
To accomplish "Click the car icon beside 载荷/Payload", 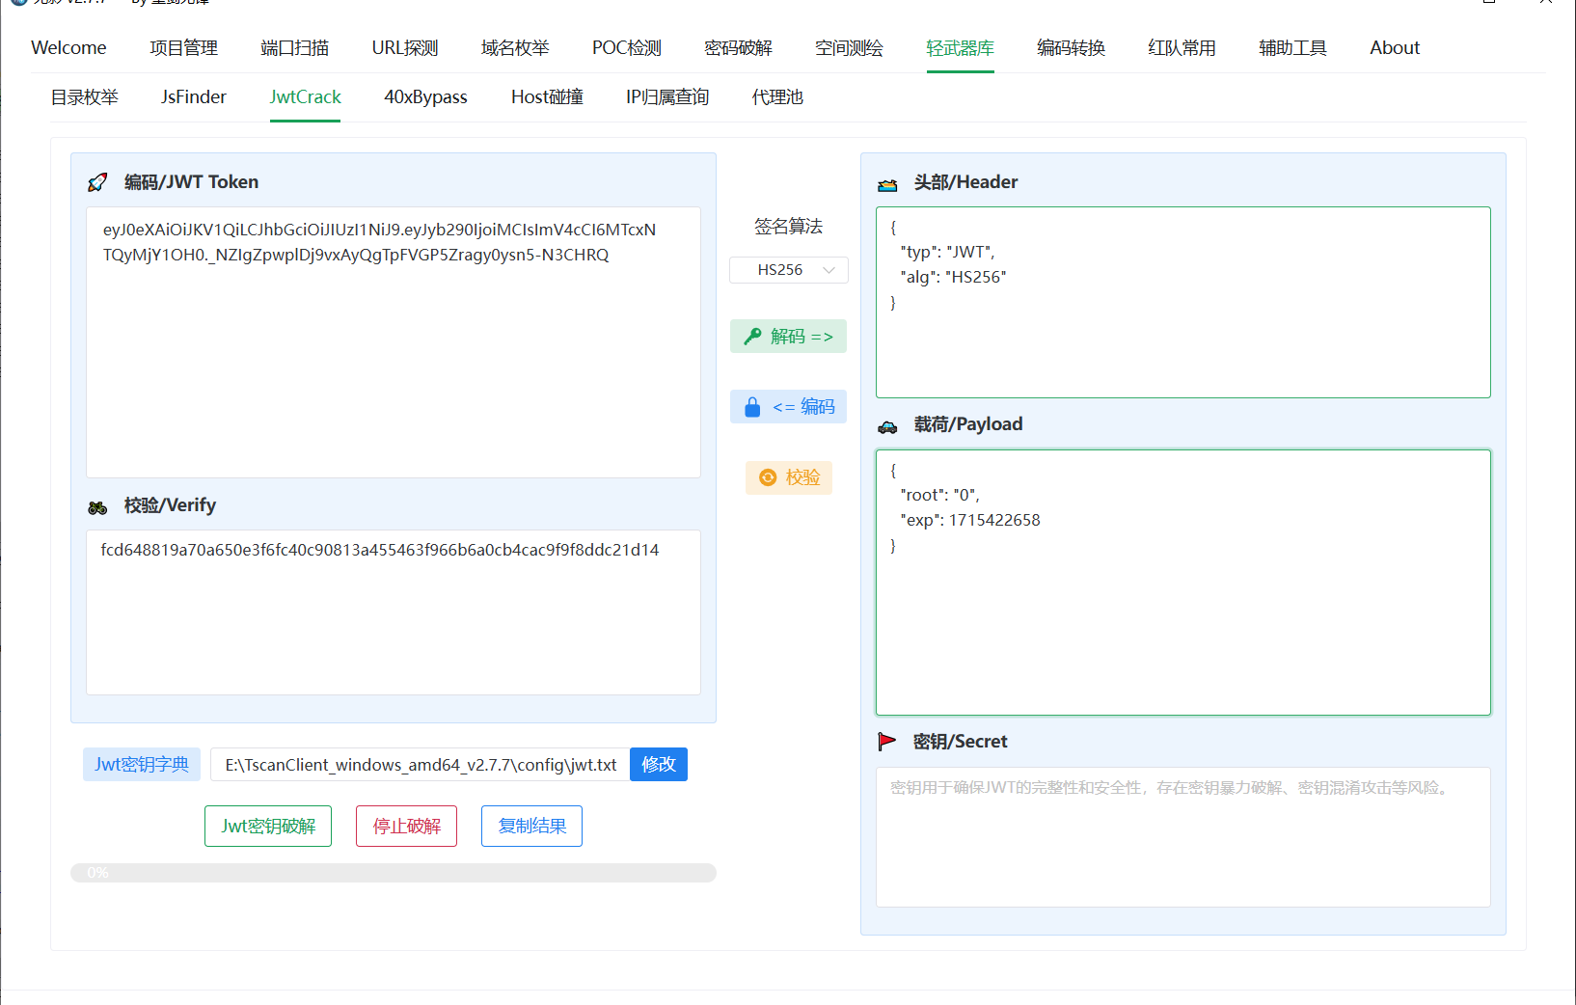I will [887, 426].
